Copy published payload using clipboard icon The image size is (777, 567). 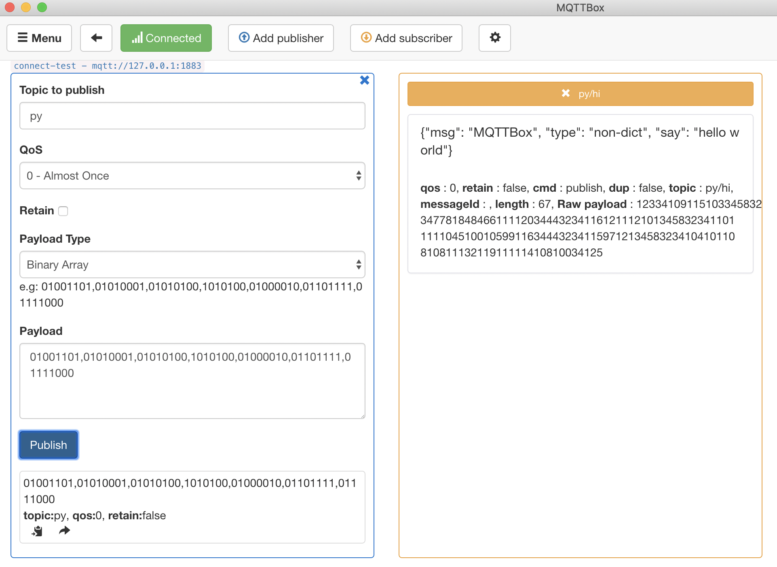(37, 531)
